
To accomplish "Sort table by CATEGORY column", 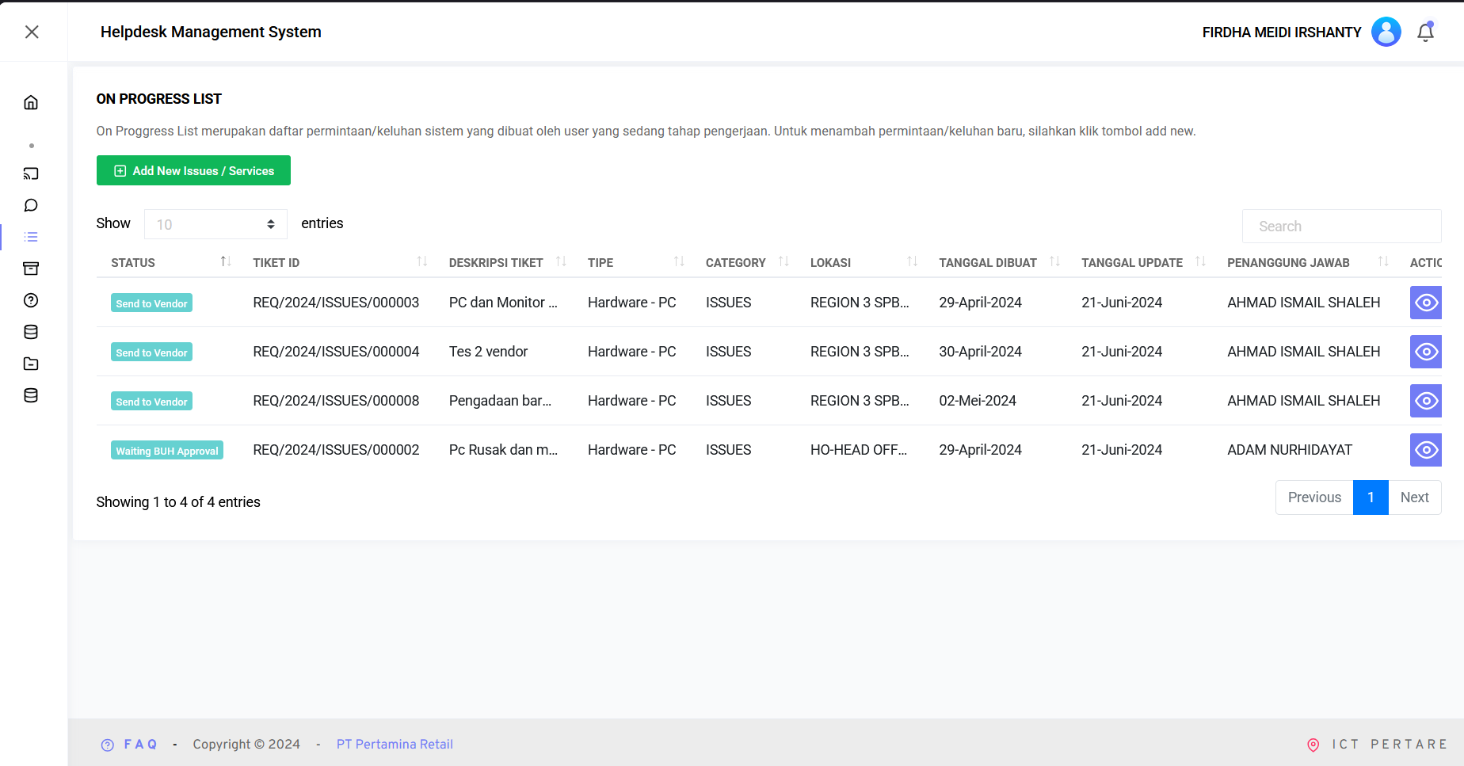I will [x=744, y=262].
